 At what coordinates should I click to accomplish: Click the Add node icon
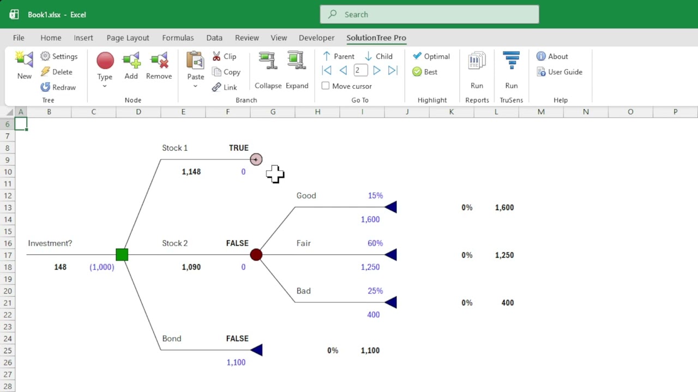coord(131,60)
